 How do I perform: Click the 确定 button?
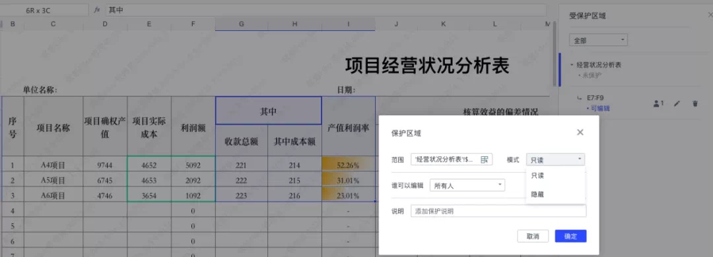click(570, 236)
